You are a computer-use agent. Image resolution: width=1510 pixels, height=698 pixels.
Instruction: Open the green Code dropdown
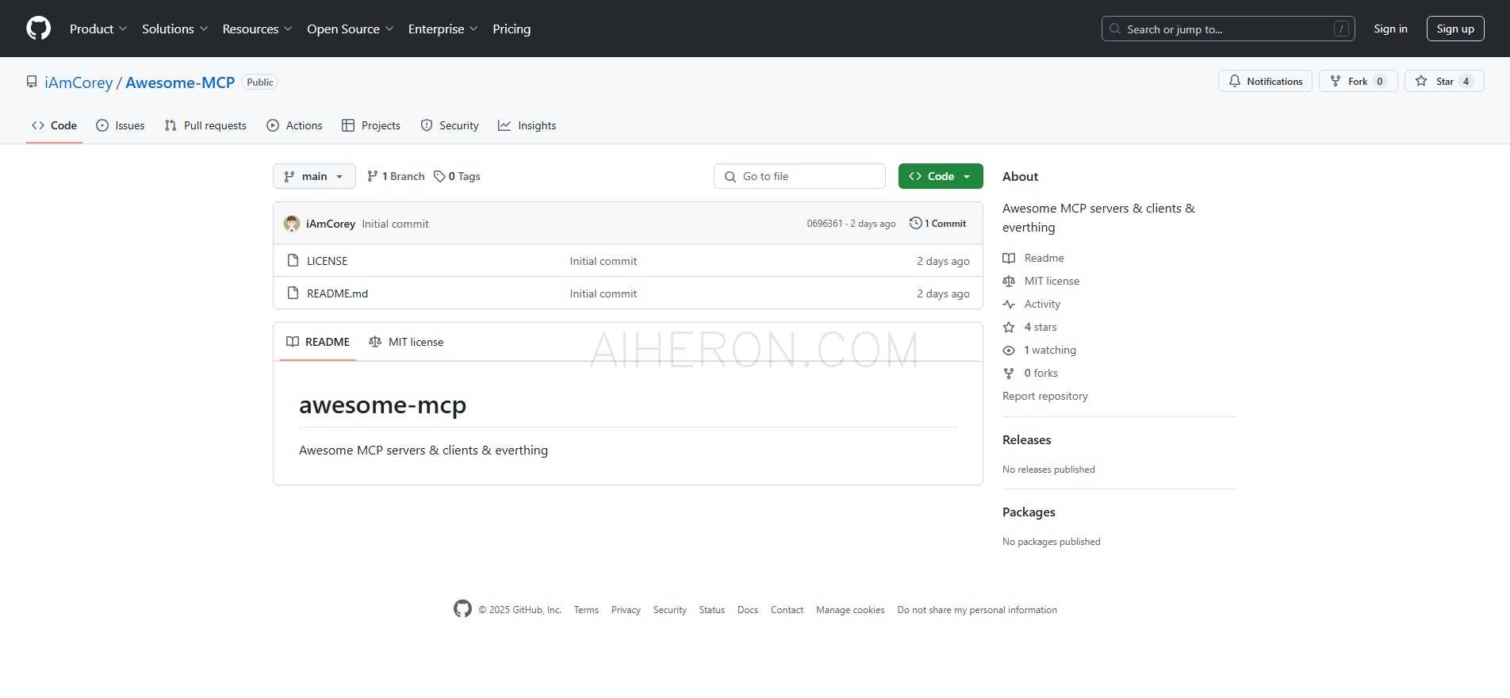(x=941, y=176)
